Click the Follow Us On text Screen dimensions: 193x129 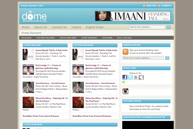(135, 73)
